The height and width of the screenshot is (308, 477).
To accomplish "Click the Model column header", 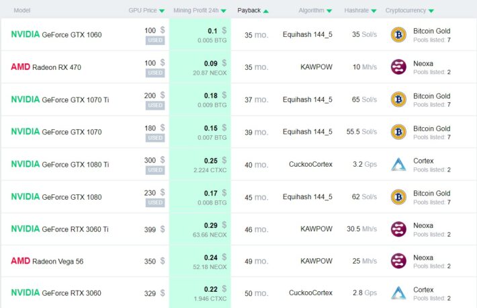I will point(22,10).
